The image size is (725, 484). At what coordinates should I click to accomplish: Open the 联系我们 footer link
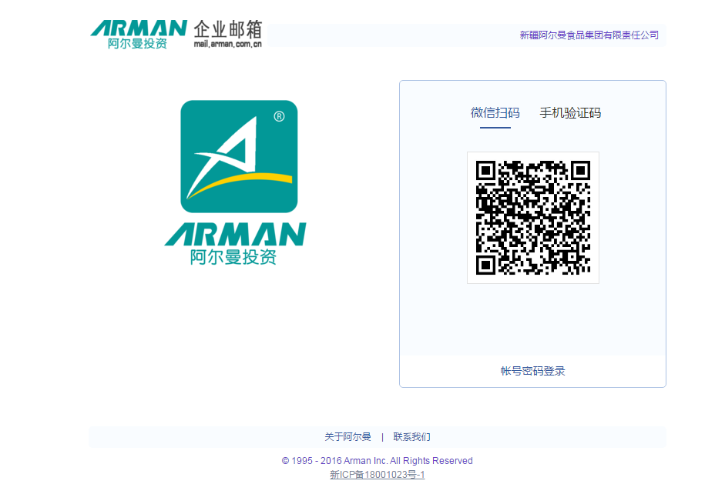tap(411, 437)
